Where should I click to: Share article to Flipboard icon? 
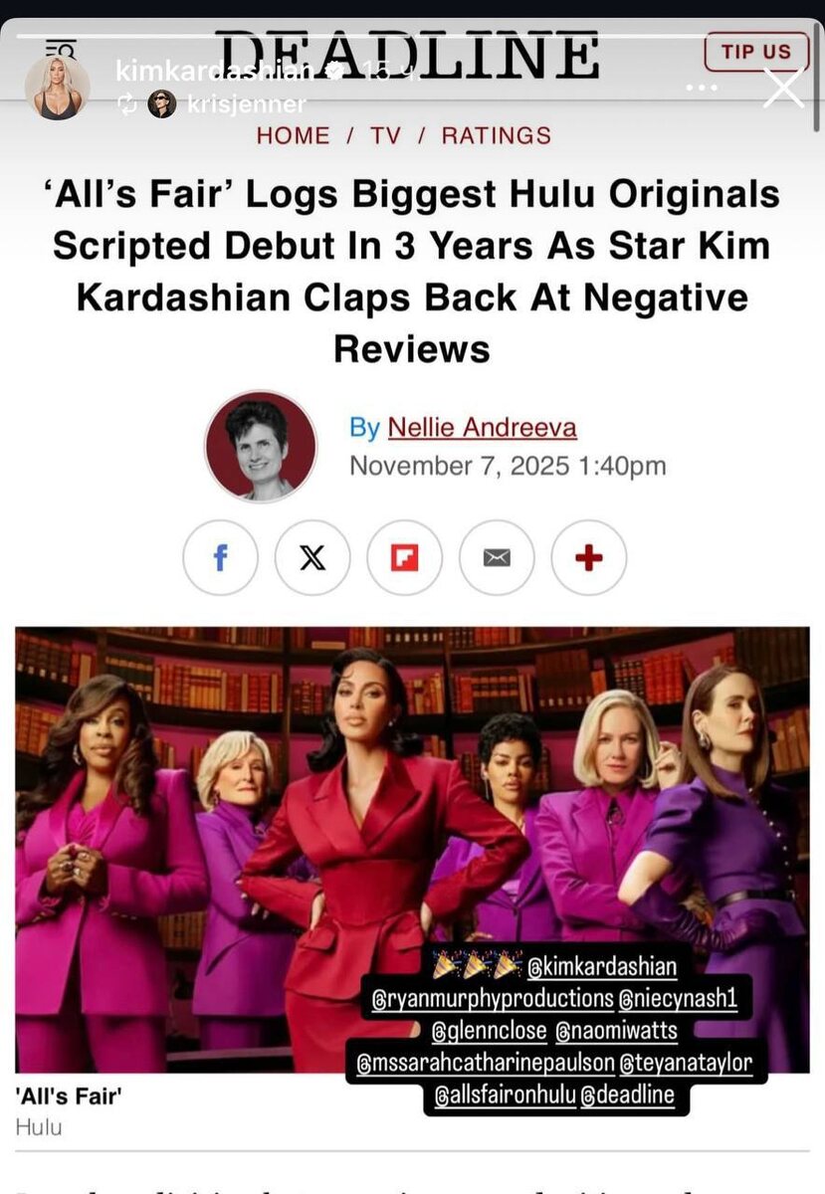[404, 558]
